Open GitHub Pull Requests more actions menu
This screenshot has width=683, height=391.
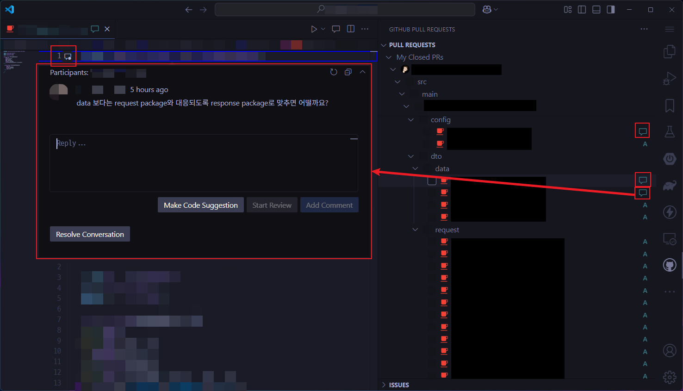(644, 29)
